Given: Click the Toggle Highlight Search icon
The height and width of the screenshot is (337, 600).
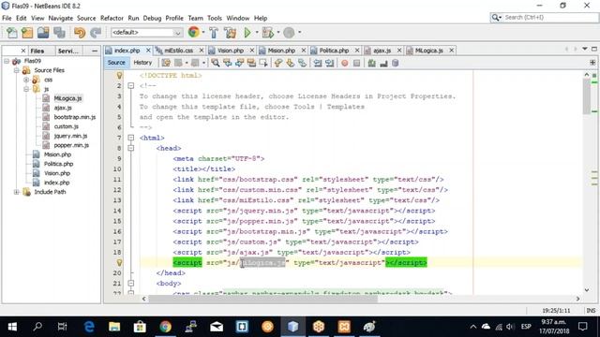Looking at the screenshot, I should coord(251,63).
